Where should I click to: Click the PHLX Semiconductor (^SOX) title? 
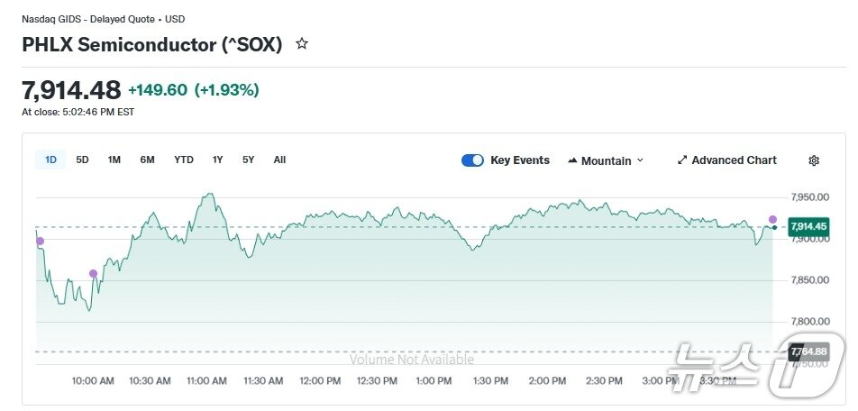[x=152, y=44]
